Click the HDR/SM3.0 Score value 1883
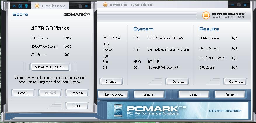The width and height of the screenshot is (256, 123). click(68, 46)
